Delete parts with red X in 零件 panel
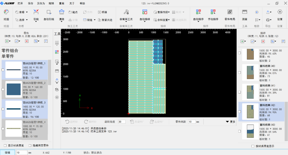The image size is (288, 155). coord(27,41)
